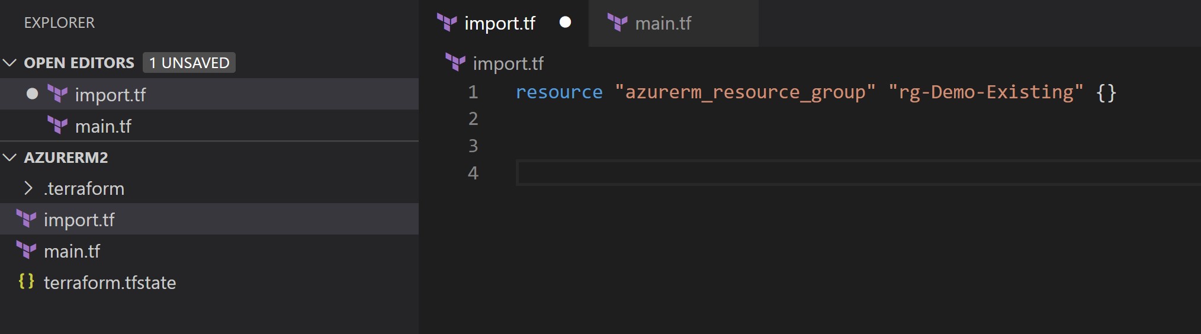Click unsaved dot on import.tf tab
The image size is (1201, 334).
click(566, 23)
